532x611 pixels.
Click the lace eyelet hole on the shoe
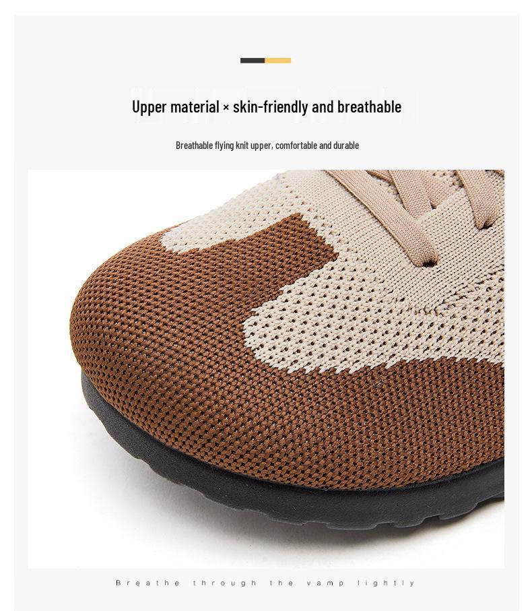click(x=428, y=264)
